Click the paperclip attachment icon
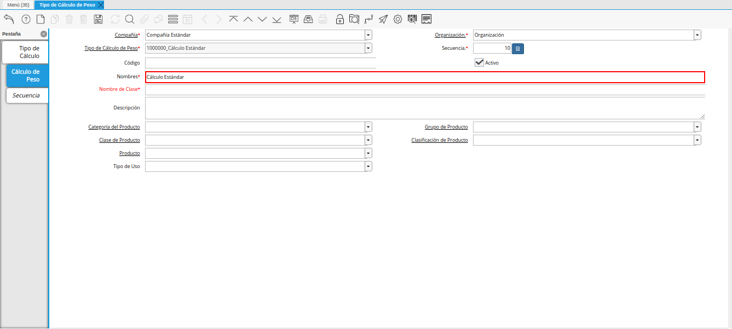 tap(144, 19)
